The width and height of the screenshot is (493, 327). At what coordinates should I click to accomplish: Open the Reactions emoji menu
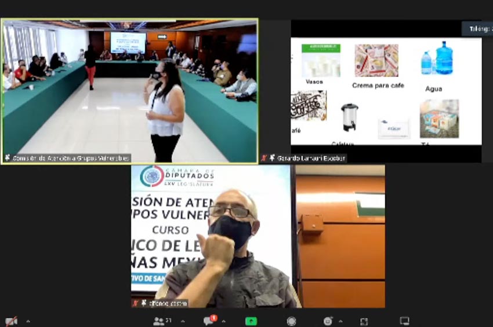click(328, 321)
